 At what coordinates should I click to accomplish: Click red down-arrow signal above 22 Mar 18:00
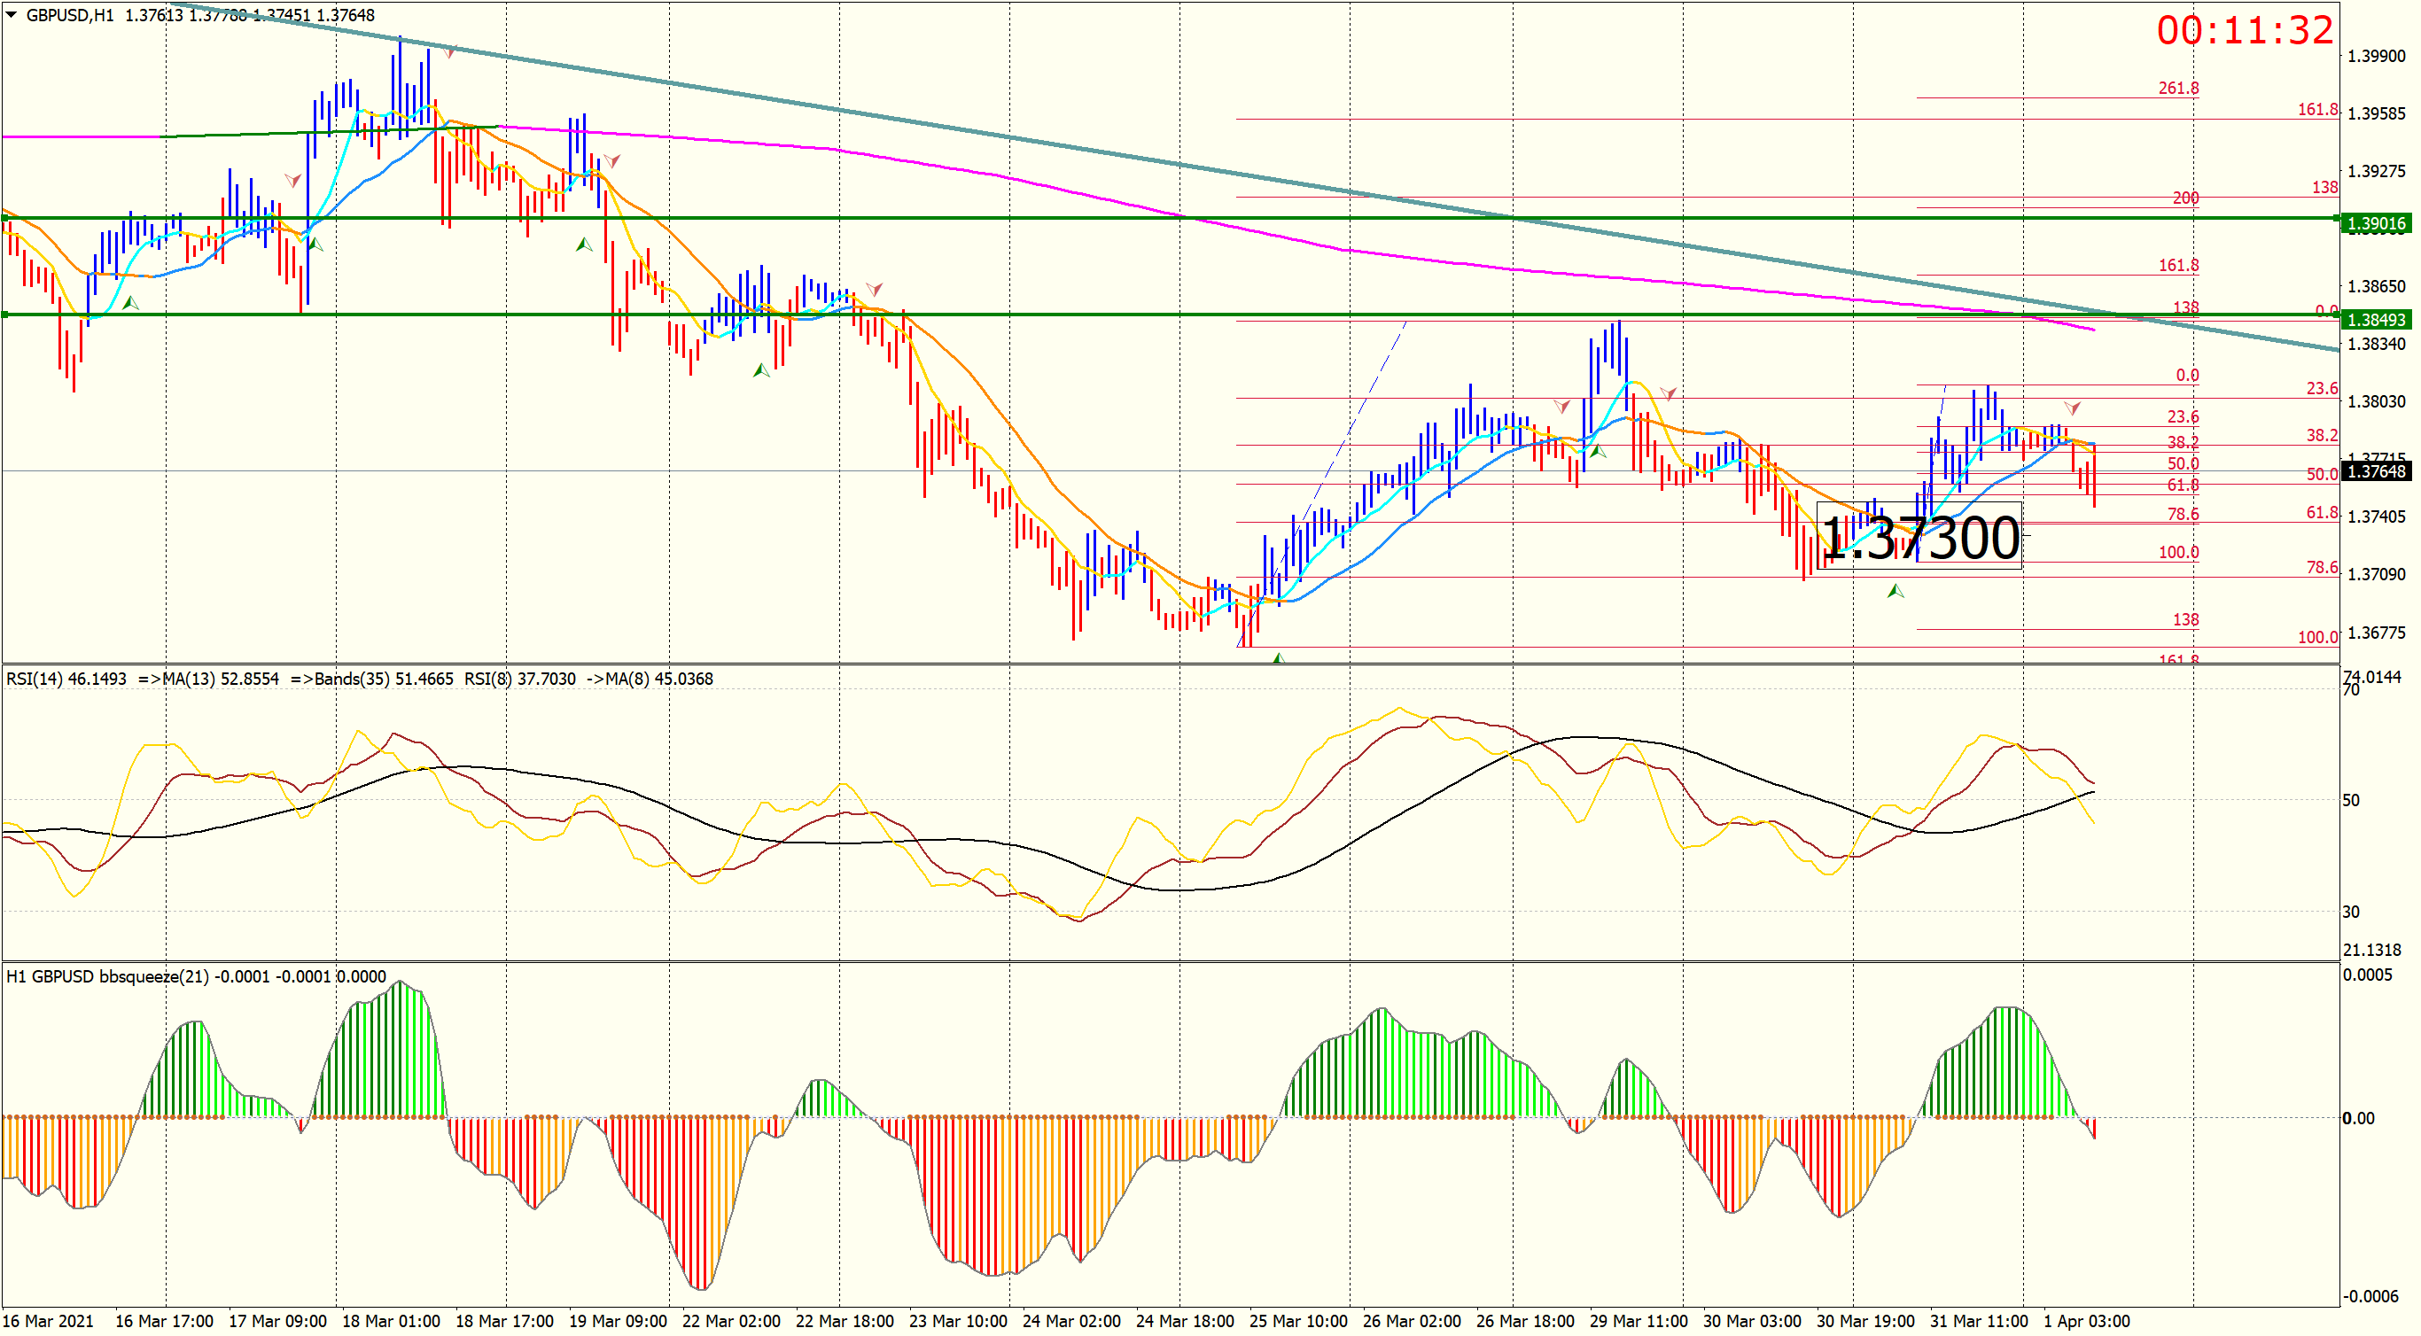873,289
